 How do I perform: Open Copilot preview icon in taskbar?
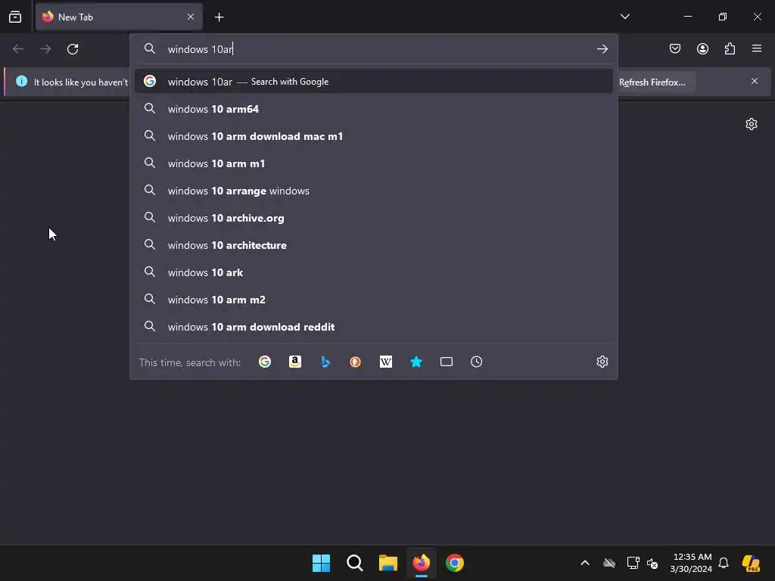click(x=752, y=563)
